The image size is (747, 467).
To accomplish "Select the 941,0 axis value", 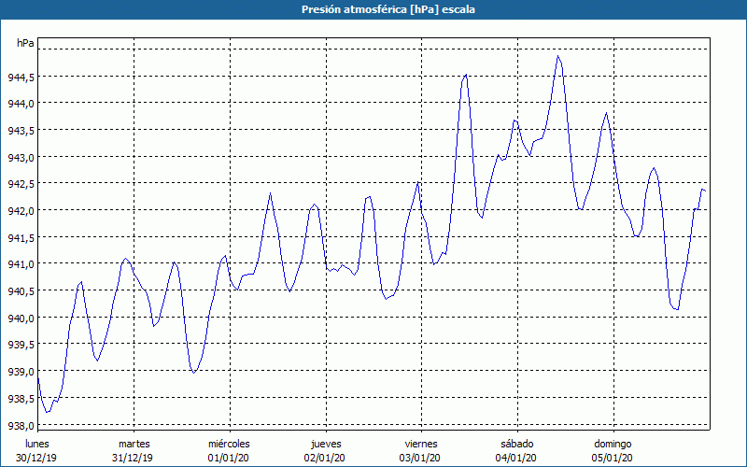I will click(x=20, y=264).
